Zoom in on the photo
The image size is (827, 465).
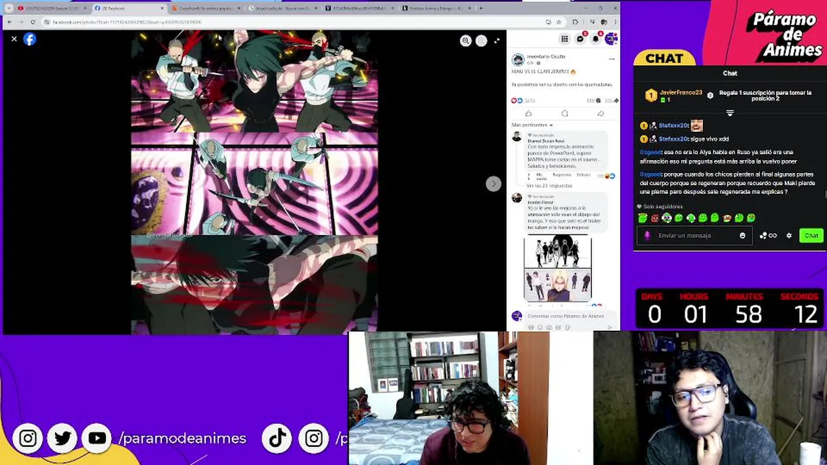465,41
